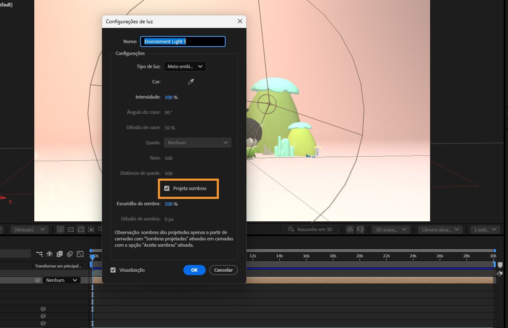This screenshot has height=328, width=508.
Task: Click the 3D ground plane icon near Rascunho
Action: pyautogui.click(x=350, y=229)
